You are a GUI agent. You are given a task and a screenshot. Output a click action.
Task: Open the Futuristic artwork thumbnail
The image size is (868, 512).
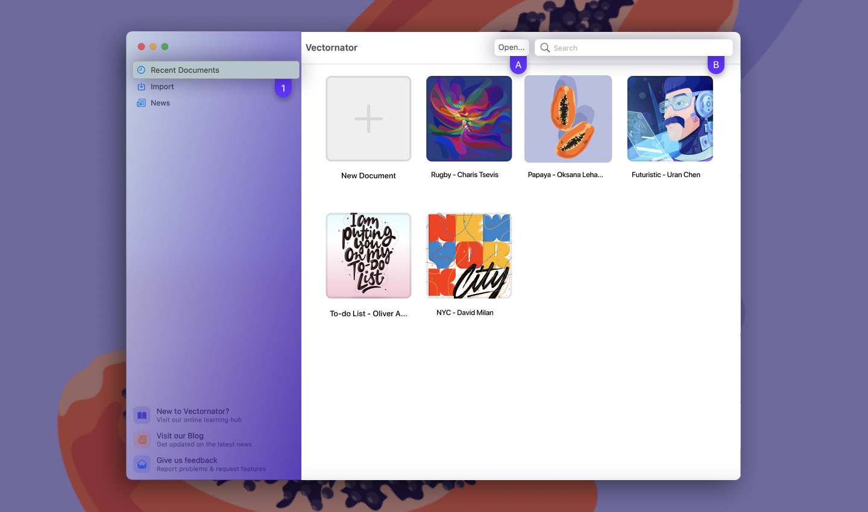pyautogui.click(x=670, y=119)
